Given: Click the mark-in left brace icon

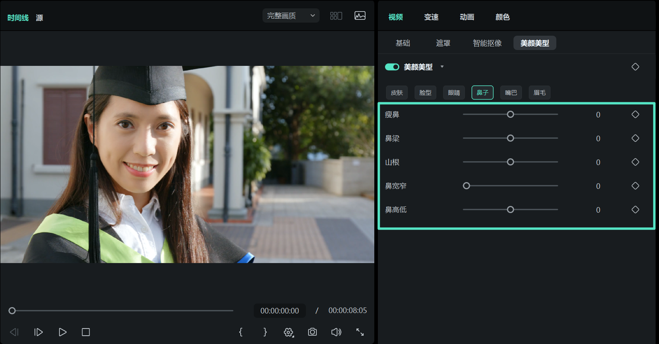Looking at the screenshot, I should coord(241,332).
